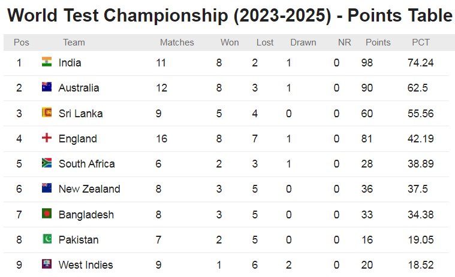This screenshot has width=455, height=277.
Task: Open the India team name link
Action: [x=70, y=63]
